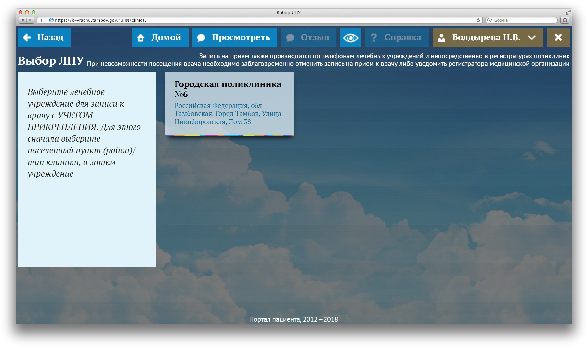Click the arrow icon in Назад
Image resolution: width=588 pixels, height=347 pixels.
click(x=27, y=38)
